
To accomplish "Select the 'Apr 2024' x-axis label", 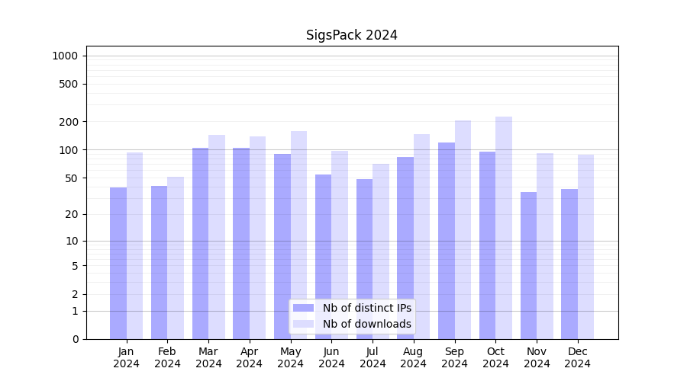I will point(250,357).
